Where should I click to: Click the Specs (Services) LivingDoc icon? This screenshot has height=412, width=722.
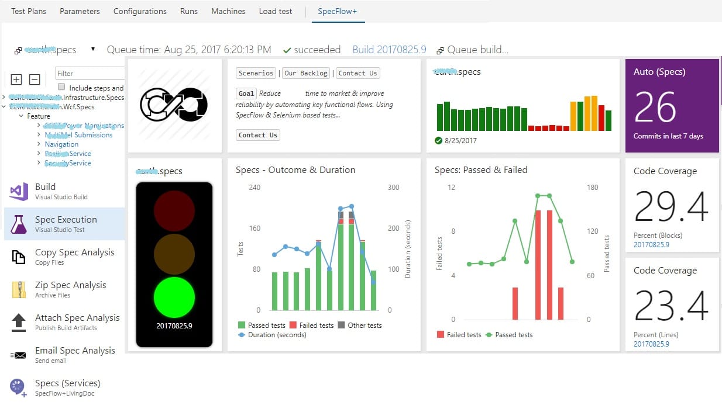18,388
